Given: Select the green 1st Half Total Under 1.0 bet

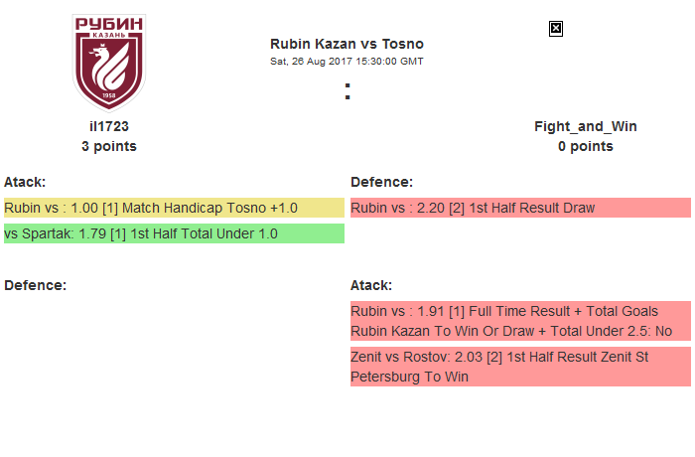Looking at the screenshot, I should (173, 233).
